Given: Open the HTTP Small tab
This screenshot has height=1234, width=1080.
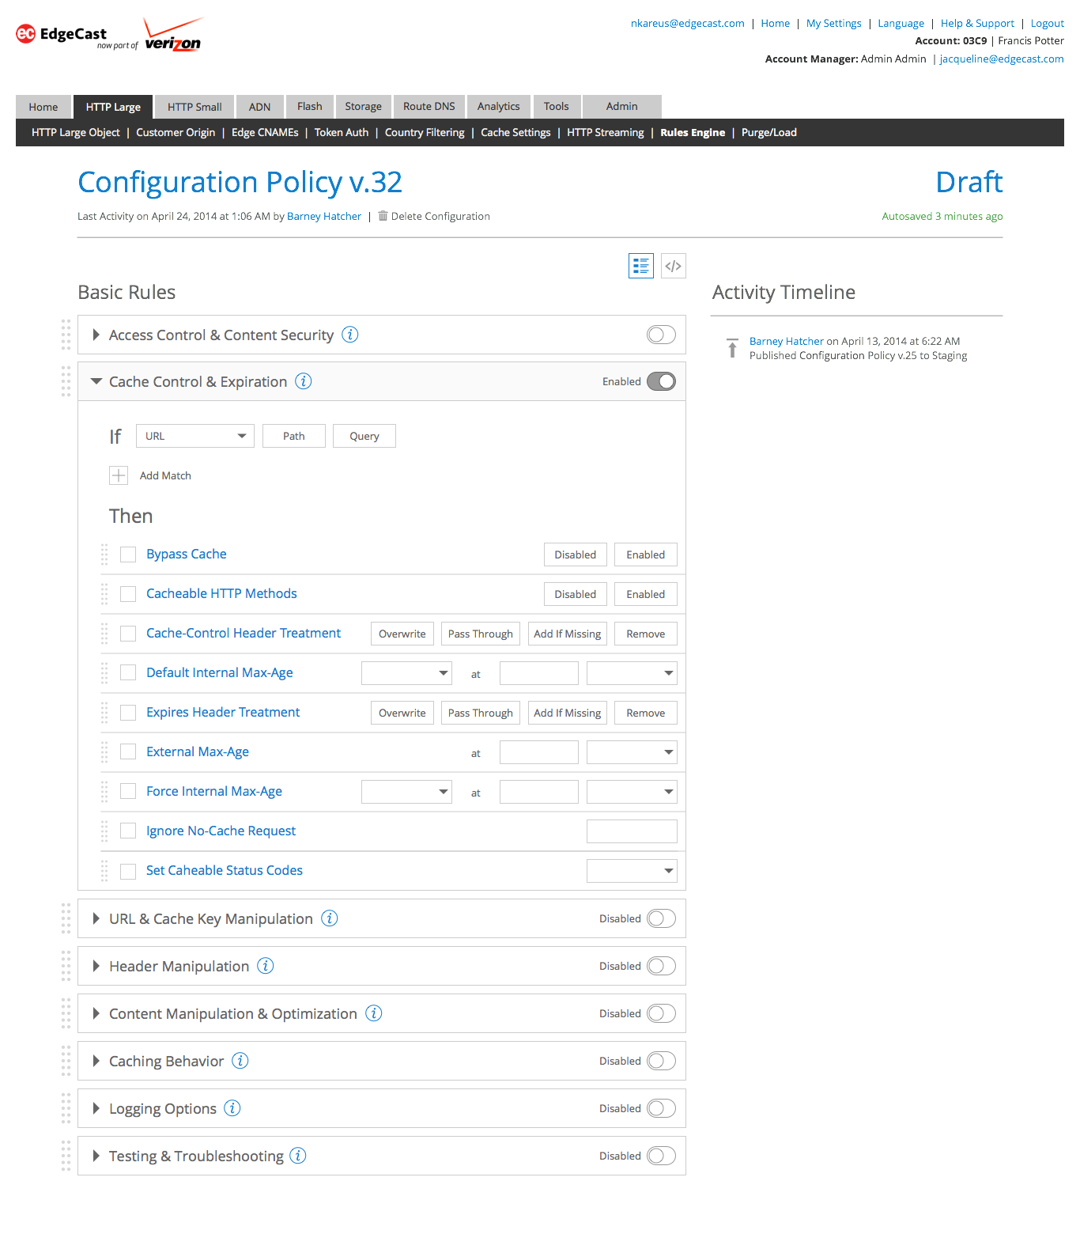Looking at the screenshot, I should [x=194, y=107].
